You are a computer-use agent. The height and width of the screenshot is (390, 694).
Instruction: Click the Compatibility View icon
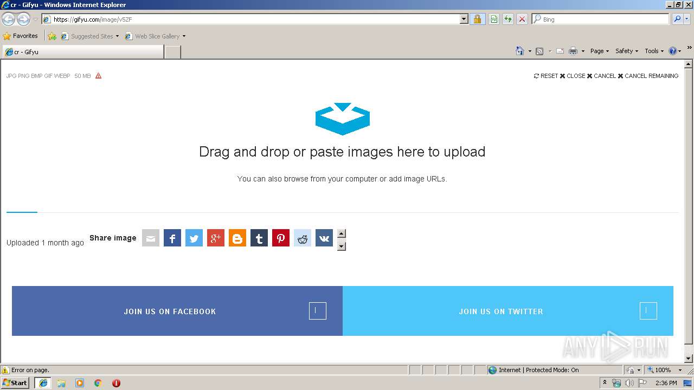click(x=494, y=19)
